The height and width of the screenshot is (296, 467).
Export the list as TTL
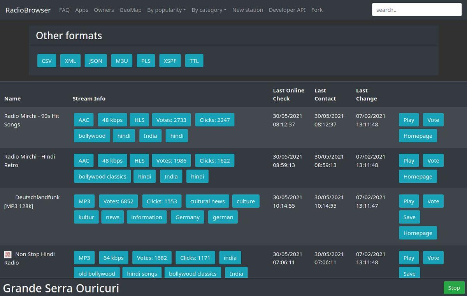tap(194, 61)
